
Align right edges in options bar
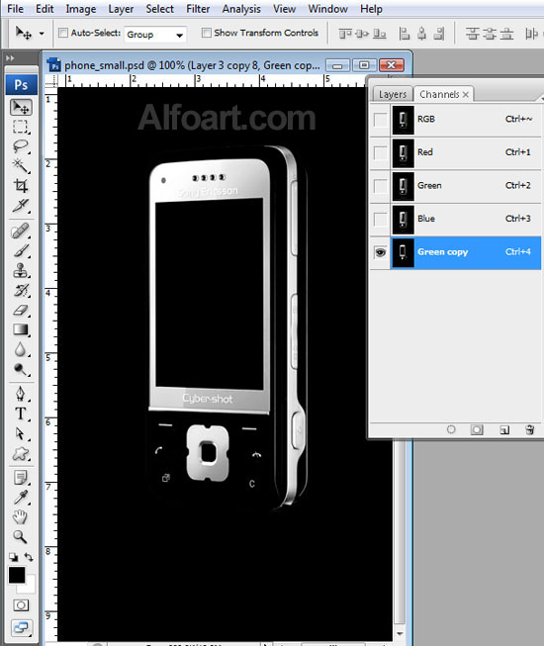[x=439, y=34]
